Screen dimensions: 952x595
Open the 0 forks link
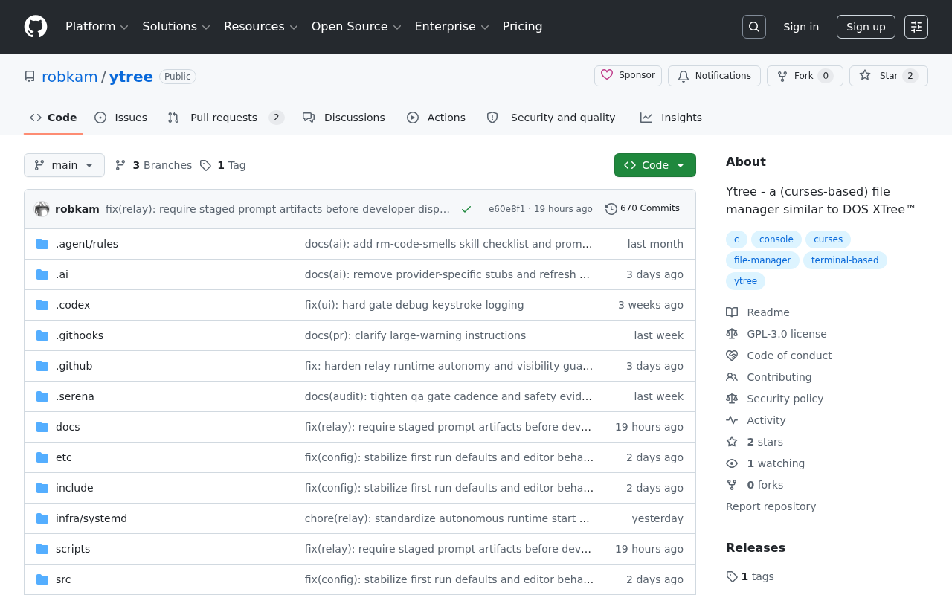coord(754,485)
